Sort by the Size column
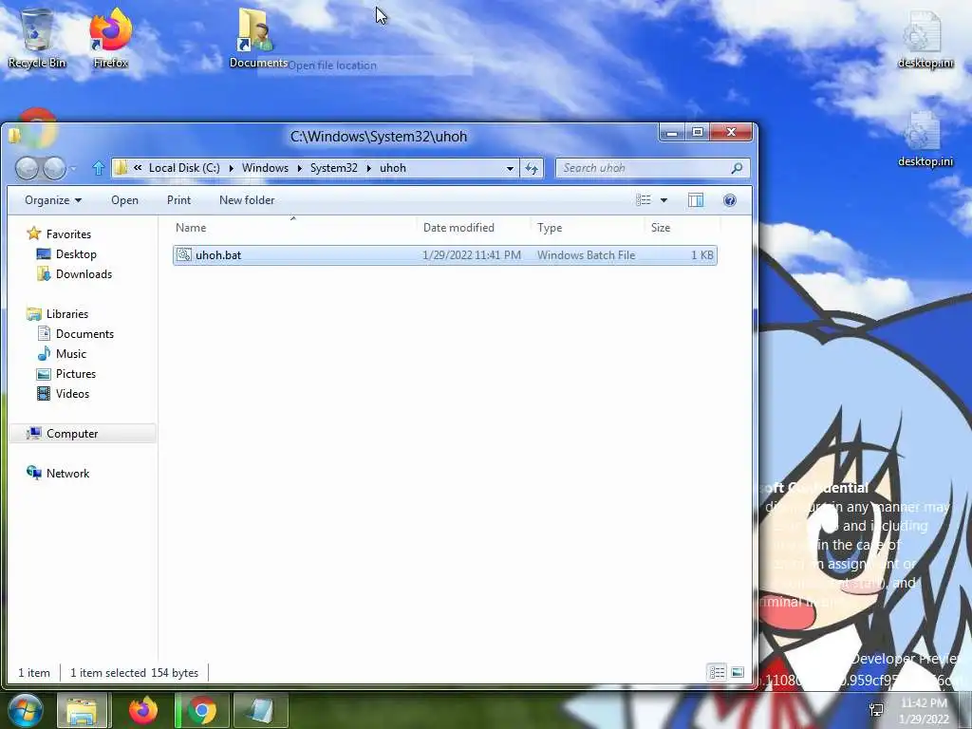This screenshot has width=972, height=729. [x=682, y=228]
